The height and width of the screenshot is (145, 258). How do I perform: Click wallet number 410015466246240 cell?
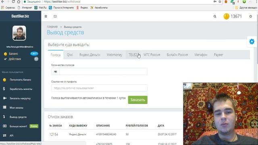[x=106, y=135]
